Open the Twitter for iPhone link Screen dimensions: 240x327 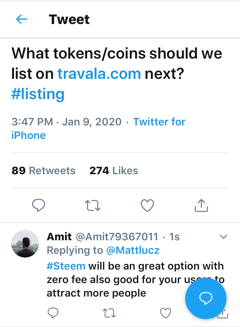(x=98, y=128)
